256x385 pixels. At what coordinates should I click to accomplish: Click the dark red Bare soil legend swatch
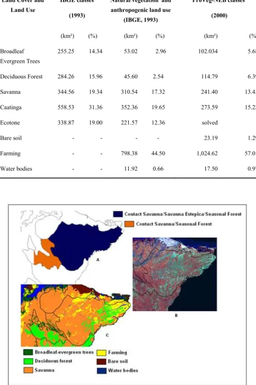(101, 361)
